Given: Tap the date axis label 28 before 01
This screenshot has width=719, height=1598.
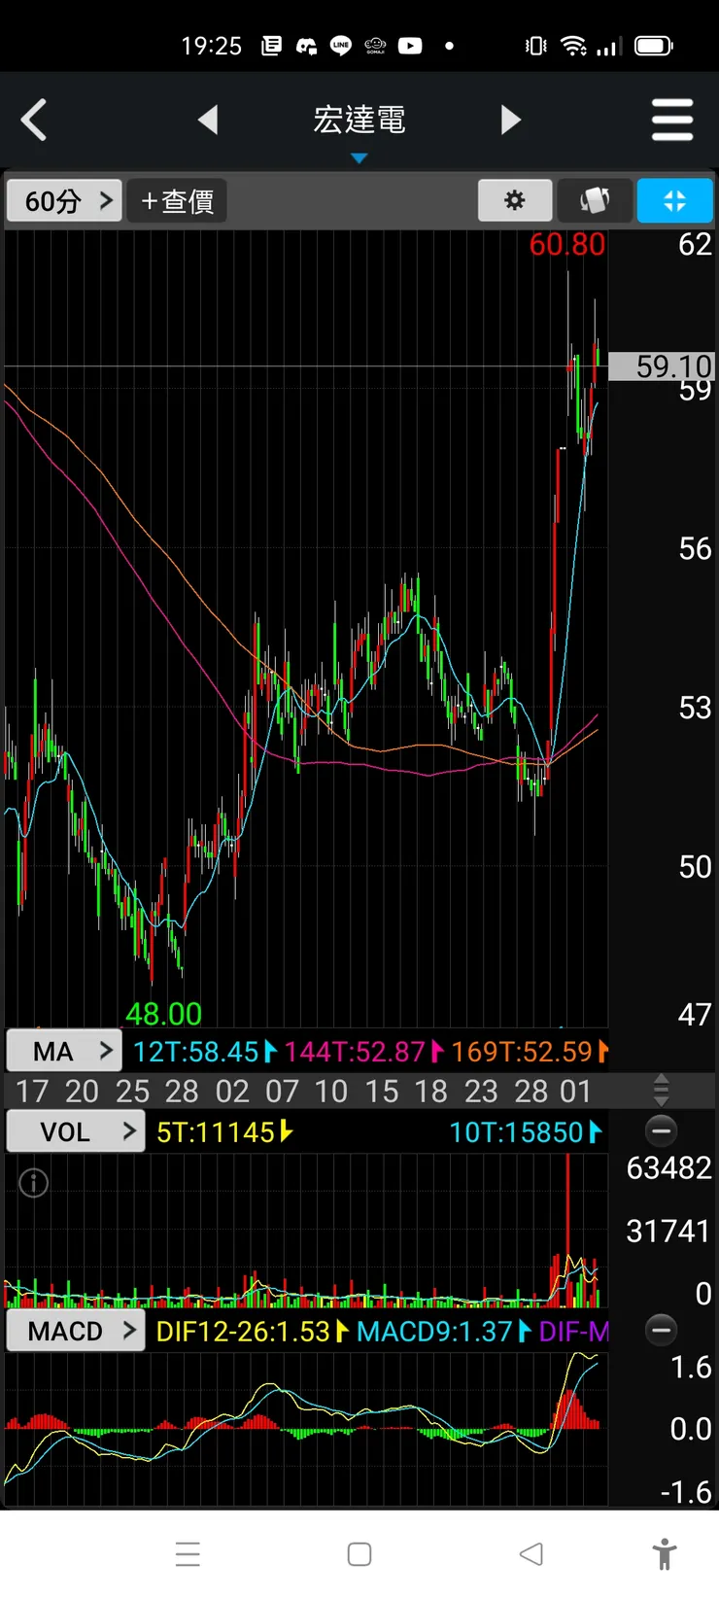Looking at the screenshot, I should [x=531, y=1091].
